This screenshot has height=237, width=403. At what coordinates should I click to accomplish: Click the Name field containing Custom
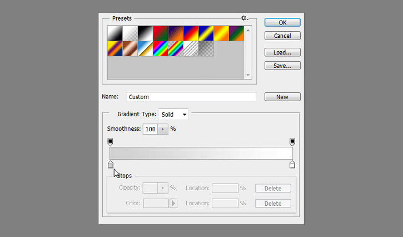(x=191, y=97)
